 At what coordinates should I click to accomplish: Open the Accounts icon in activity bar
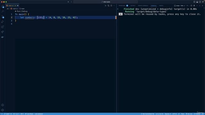pyautogui.click(x=3, y=105)
